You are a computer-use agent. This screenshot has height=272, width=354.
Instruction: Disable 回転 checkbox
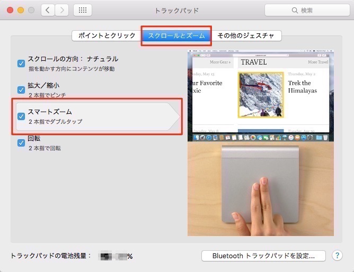(21, 143)
